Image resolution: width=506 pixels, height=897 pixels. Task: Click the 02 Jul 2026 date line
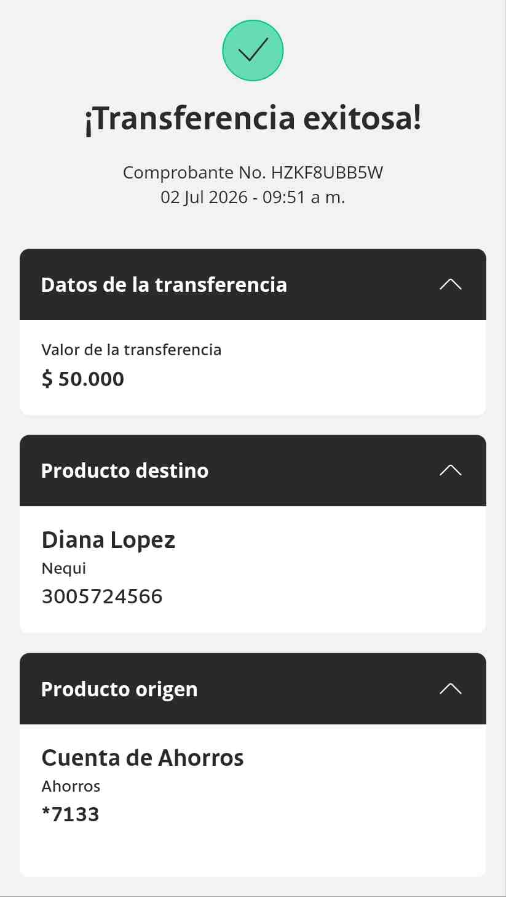click(x=253, y=198)
